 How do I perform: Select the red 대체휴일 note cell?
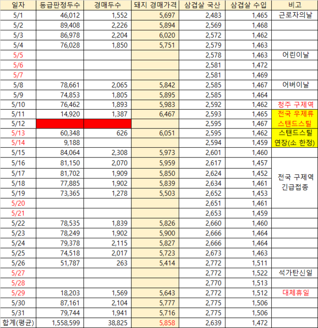[295, 293]
